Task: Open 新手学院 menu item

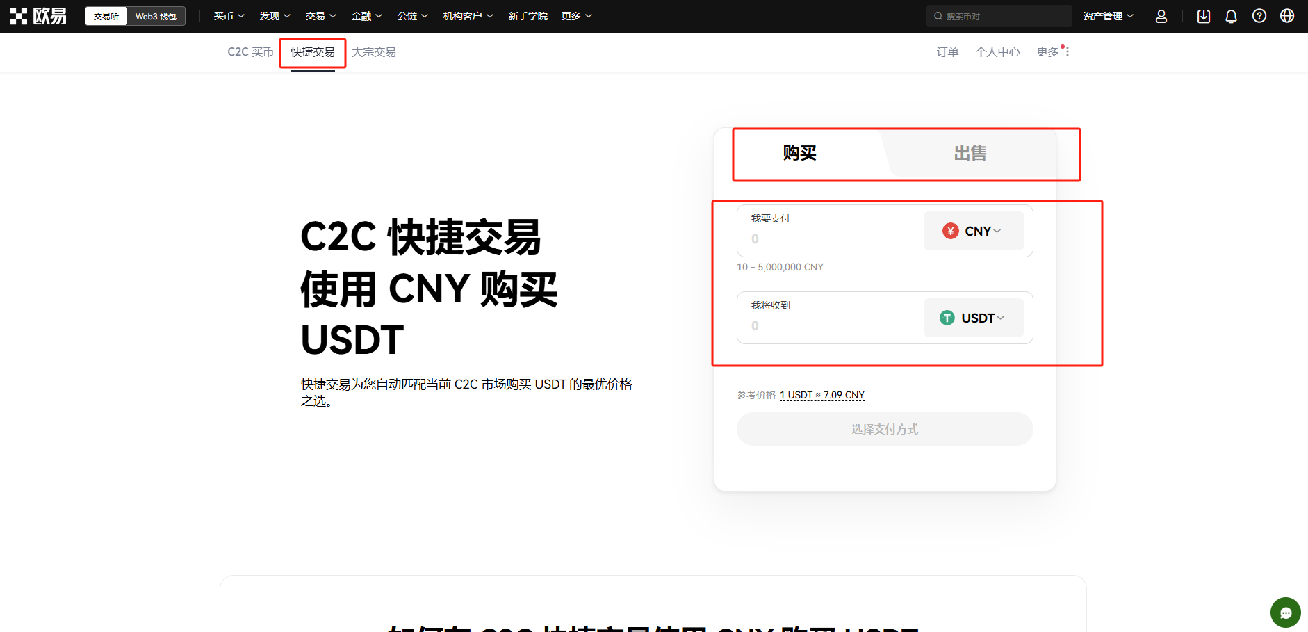Action: (528, 16)
